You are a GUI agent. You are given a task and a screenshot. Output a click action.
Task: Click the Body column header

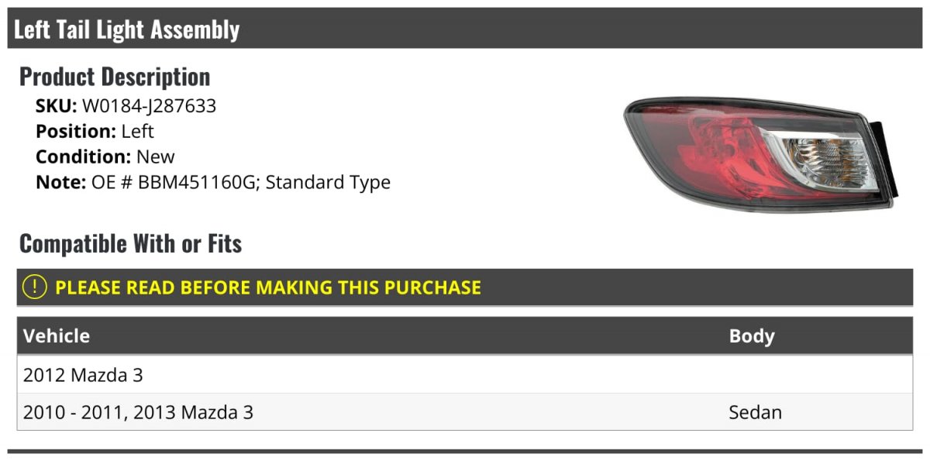coord(752,336)
